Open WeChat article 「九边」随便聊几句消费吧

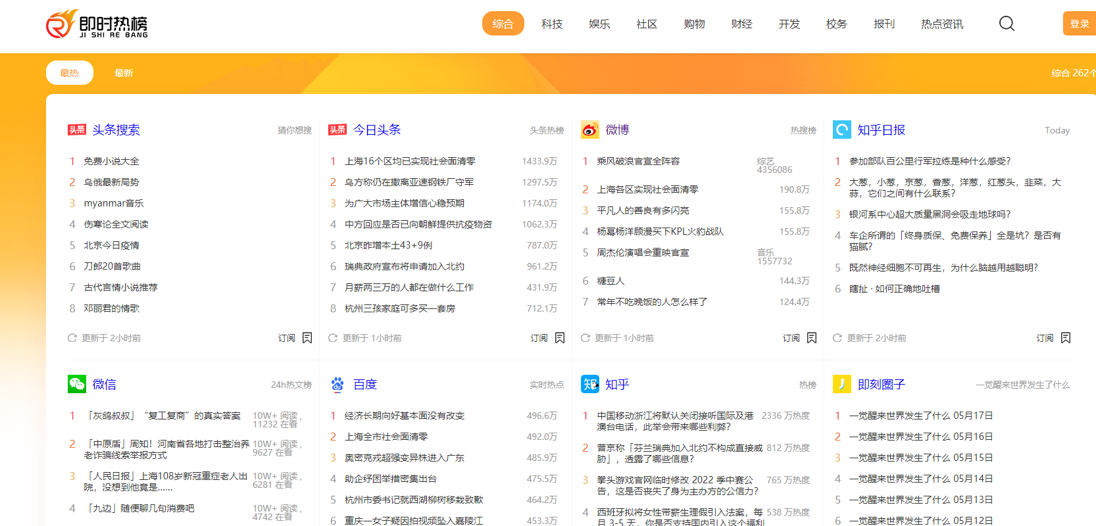139,508
